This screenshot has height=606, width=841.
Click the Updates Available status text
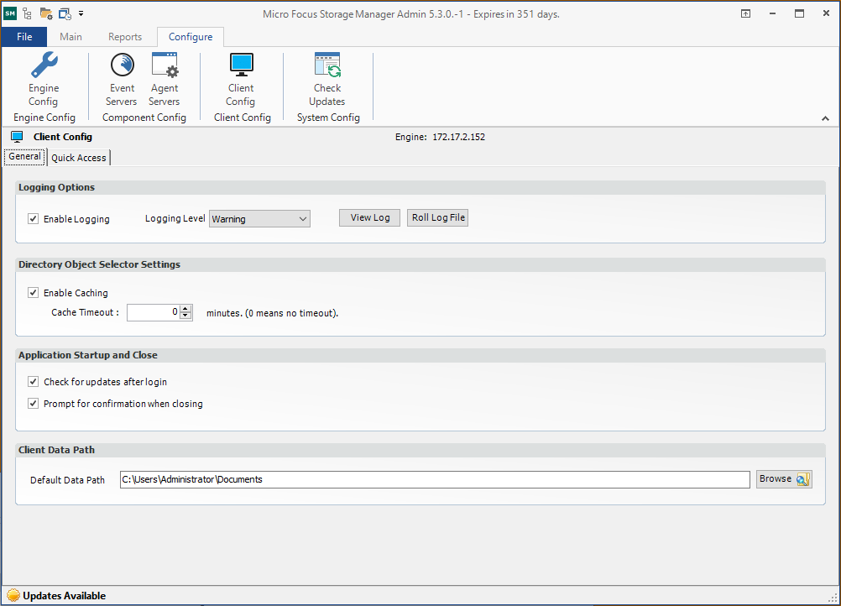pos(65,596)
